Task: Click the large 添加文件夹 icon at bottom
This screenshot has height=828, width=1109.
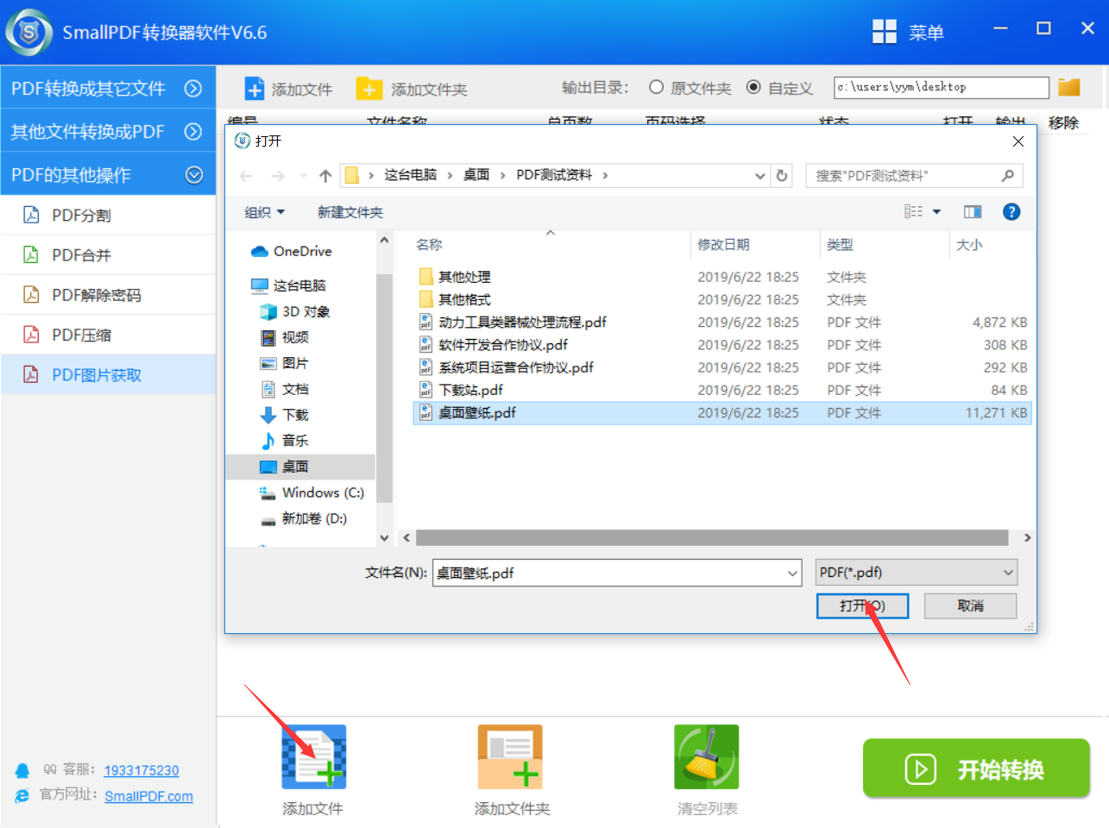Action: (x=510, y=756)
